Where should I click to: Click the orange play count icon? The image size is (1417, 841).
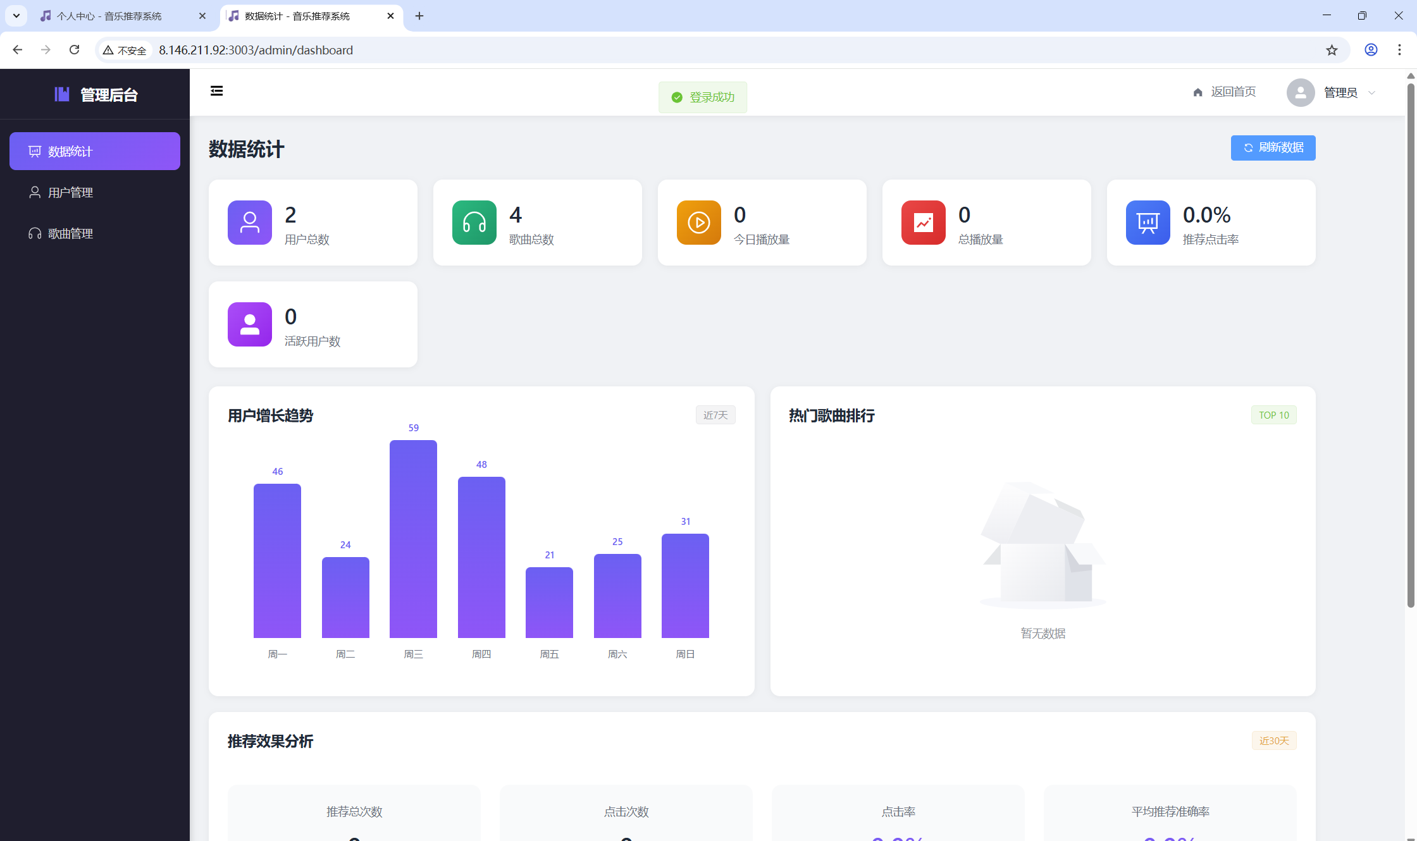tap(699, 223)
